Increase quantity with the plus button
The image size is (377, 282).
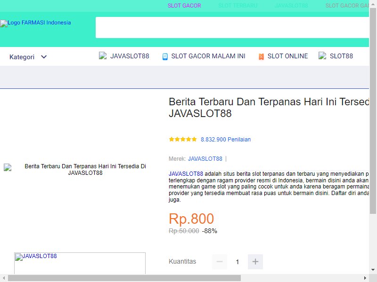(255, 262)
